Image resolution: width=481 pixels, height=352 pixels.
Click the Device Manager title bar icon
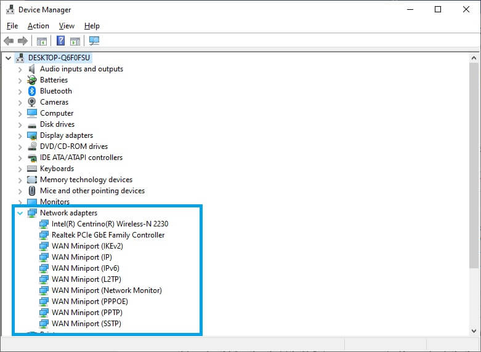pyautogui.click(x=10, y=9)
